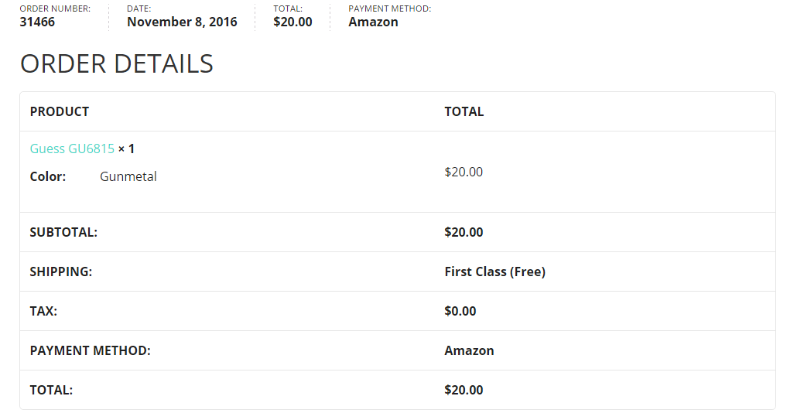Select the $0.00 tax amount
This screenshot has height=420, width=797.
[x=460, y=311]
